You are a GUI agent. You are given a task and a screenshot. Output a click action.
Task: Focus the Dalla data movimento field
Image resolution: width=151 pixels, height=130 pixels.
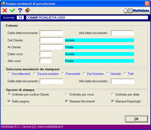click(51, 33)
